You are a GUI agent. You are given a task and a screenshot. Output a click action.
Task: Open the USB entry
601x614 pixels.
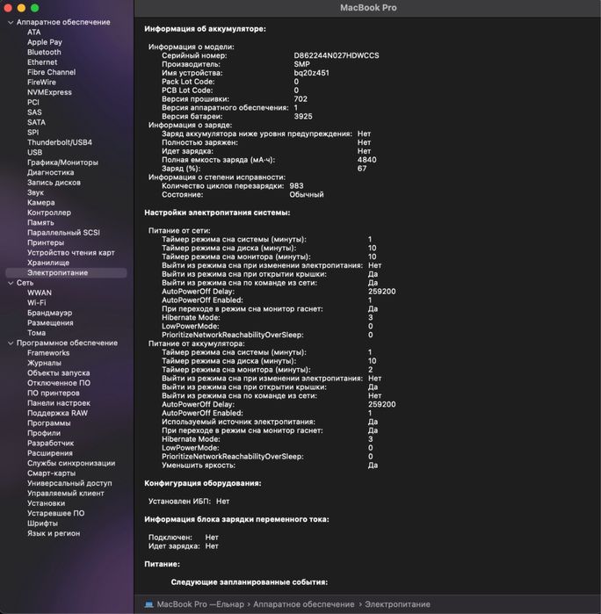(34, 152)
